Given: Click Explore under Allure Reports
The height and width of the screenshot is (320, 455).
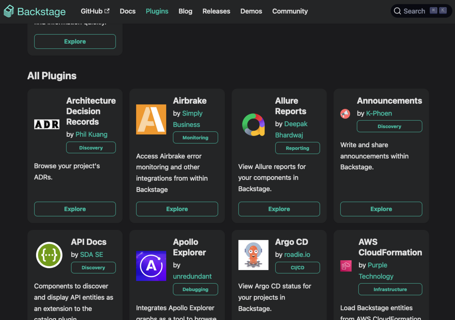Looking at the screenshot, I should tap(279, 209).
